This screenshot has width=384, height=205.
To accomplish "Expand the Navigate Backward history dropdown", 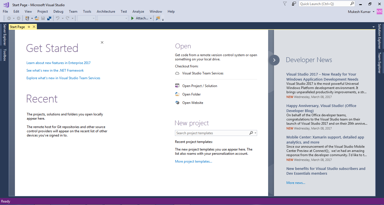I will (x=14, y=19).
